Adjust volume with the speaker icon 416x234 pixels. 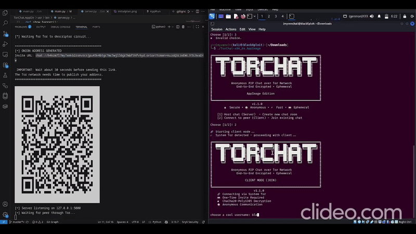click(x=372, y=17)
